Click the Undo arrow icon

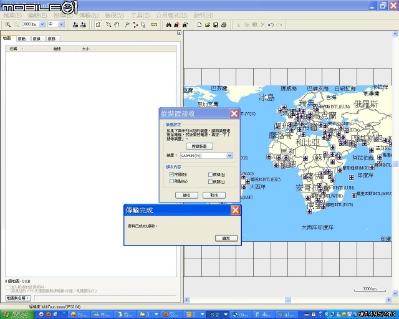[x=271, y=25]
